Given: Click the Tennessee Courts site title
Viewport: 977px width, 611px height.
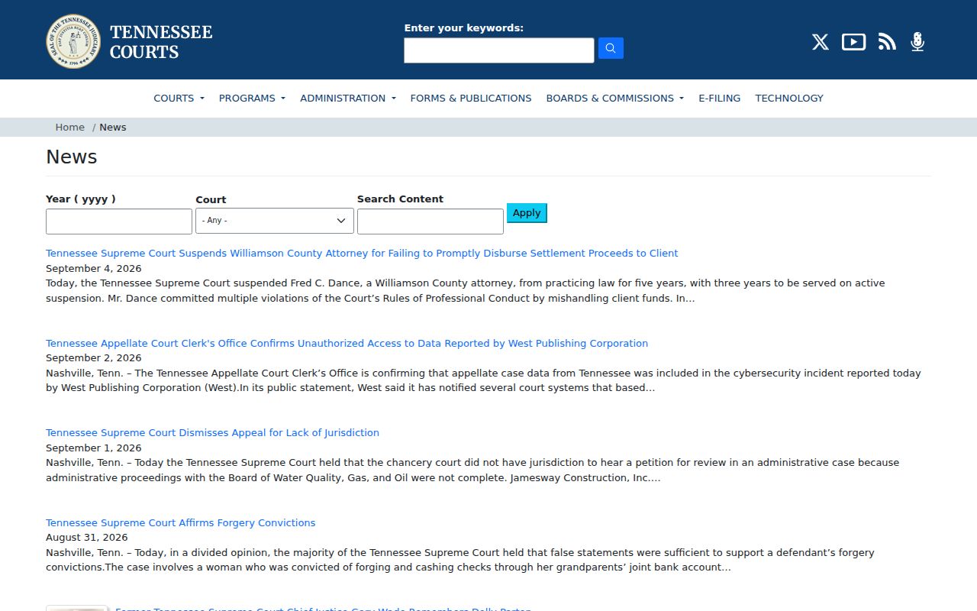Looking at the screenshot, I should [x=161, y=42].
